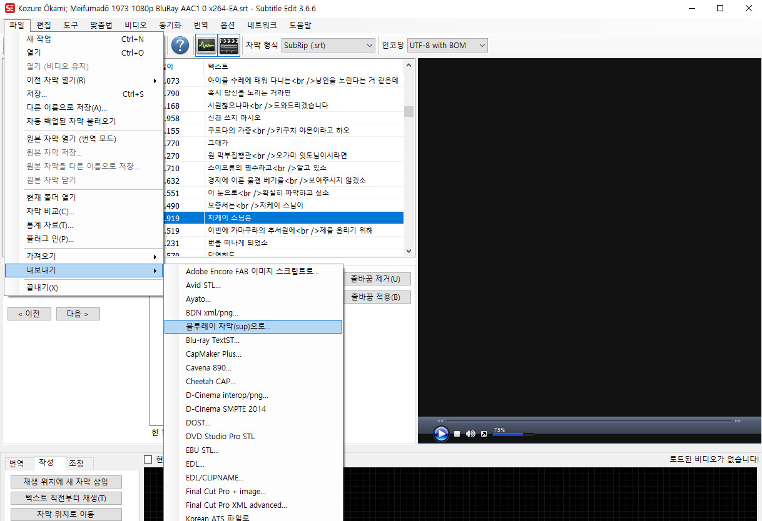This screenshot has width=762, height=521.
Task: Click the video rewind double-arrow icon
Action: pyautogui.click(x=440, y=421)
